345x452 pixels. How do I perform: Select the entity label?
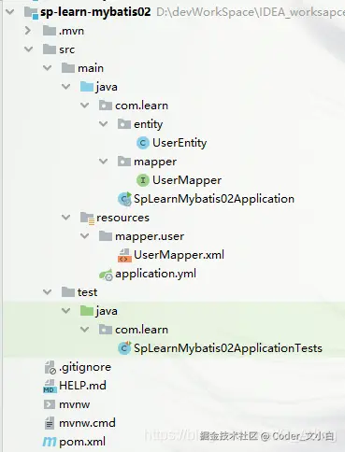[x=149, y=124]
